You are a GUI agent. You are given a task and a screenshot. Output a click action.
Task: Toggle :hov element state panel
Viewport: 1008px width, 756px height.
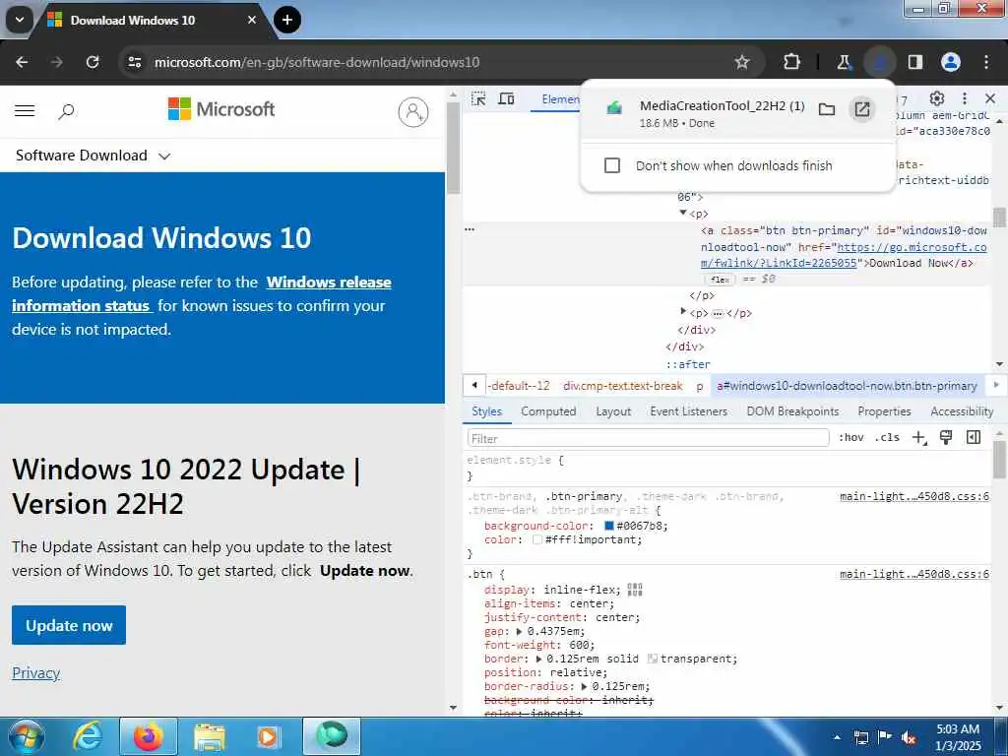[851, 438]
